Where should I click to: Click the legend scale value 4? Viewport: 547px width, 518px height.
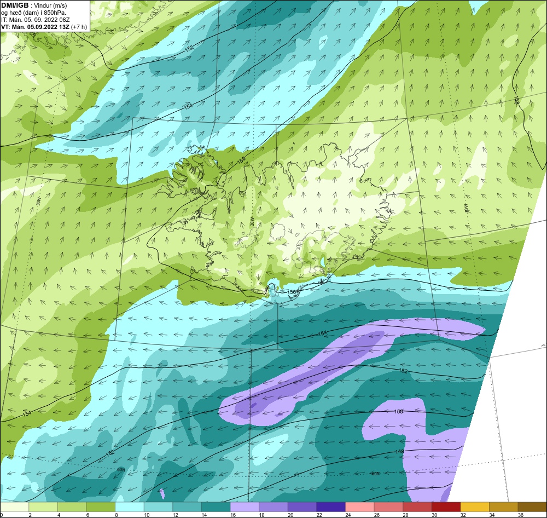coord(59,515)
